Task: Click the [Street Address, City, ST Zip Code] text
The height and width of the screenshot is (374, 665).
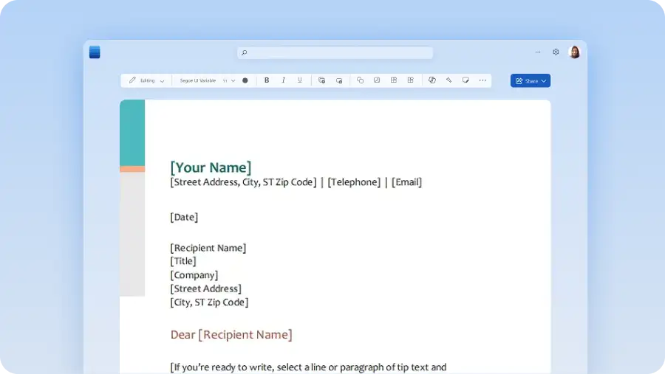Action: (243, 182)
